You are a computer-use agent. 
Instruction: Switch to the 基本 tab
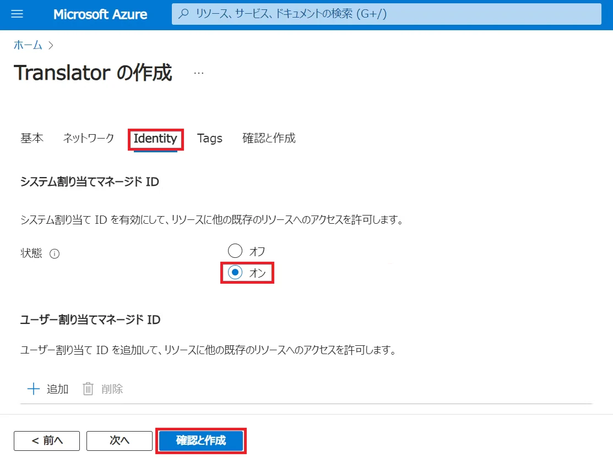click(x=32, y=138)
